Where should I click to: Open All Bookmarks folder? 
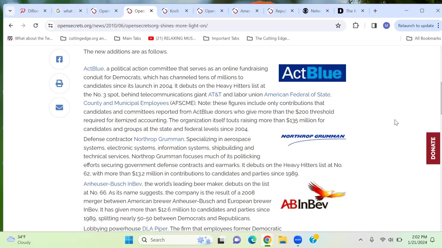[424, 38]
